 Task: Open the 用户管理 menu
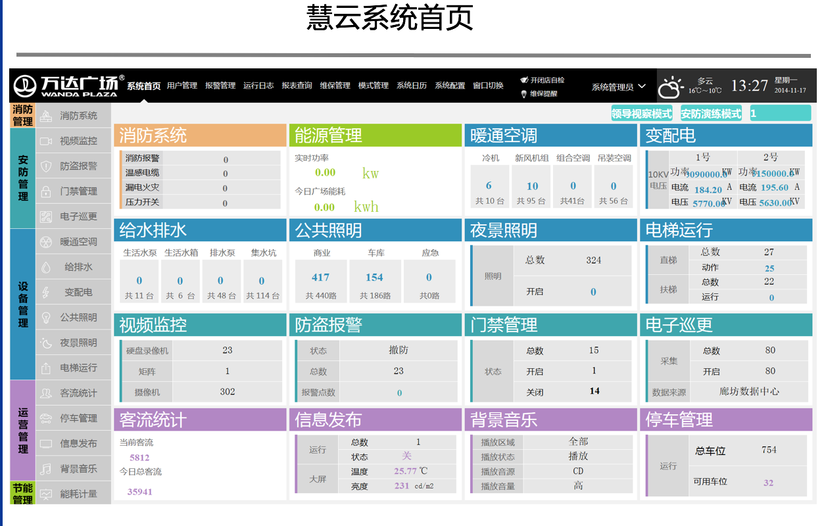[182, 85]
